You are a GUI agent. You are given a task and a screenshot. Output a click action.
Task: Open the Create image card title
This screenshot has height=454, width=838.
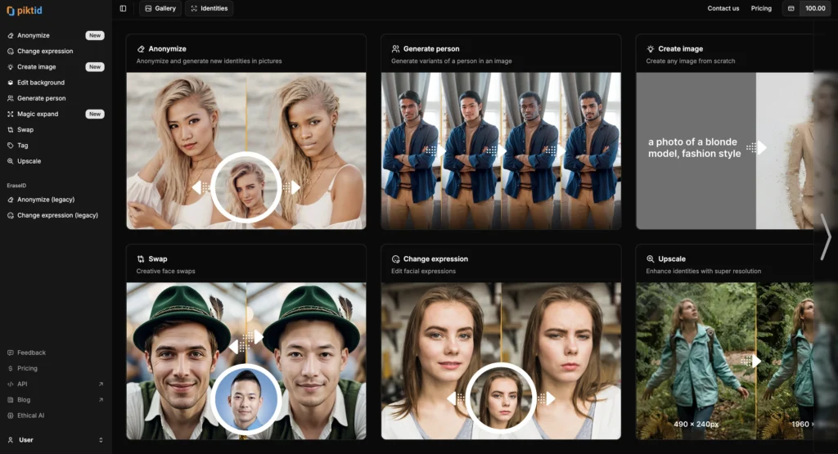point(680,49)
